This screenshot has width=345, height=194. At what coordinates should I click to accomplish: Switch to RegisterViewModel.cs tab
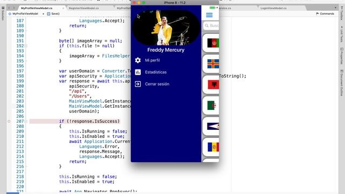point(84,8)
